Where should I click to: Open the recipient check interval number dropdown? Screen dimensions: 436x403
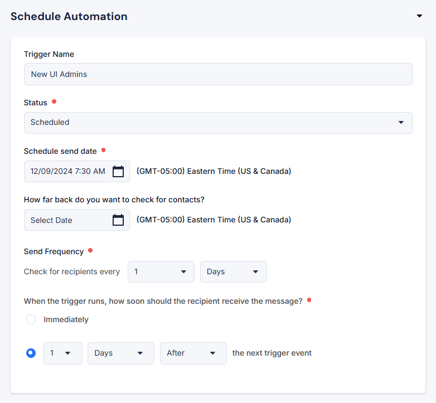coord(161,271)
